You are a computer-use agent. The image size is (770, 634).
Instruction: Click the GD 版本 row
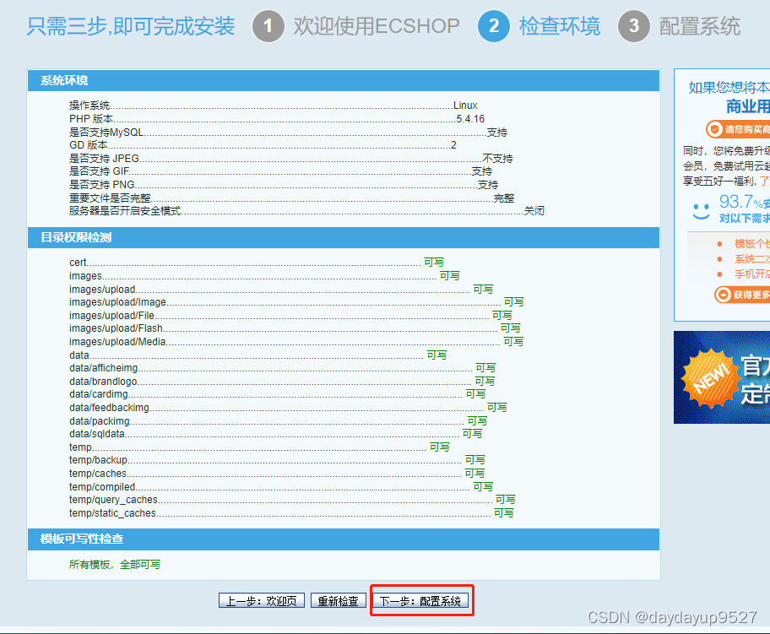point(263,145)
